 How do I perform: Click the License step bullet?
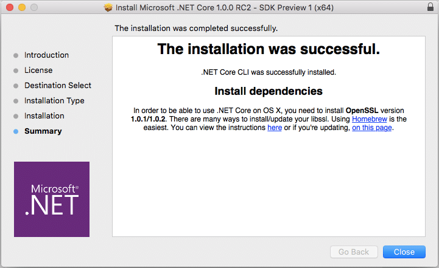16,70
